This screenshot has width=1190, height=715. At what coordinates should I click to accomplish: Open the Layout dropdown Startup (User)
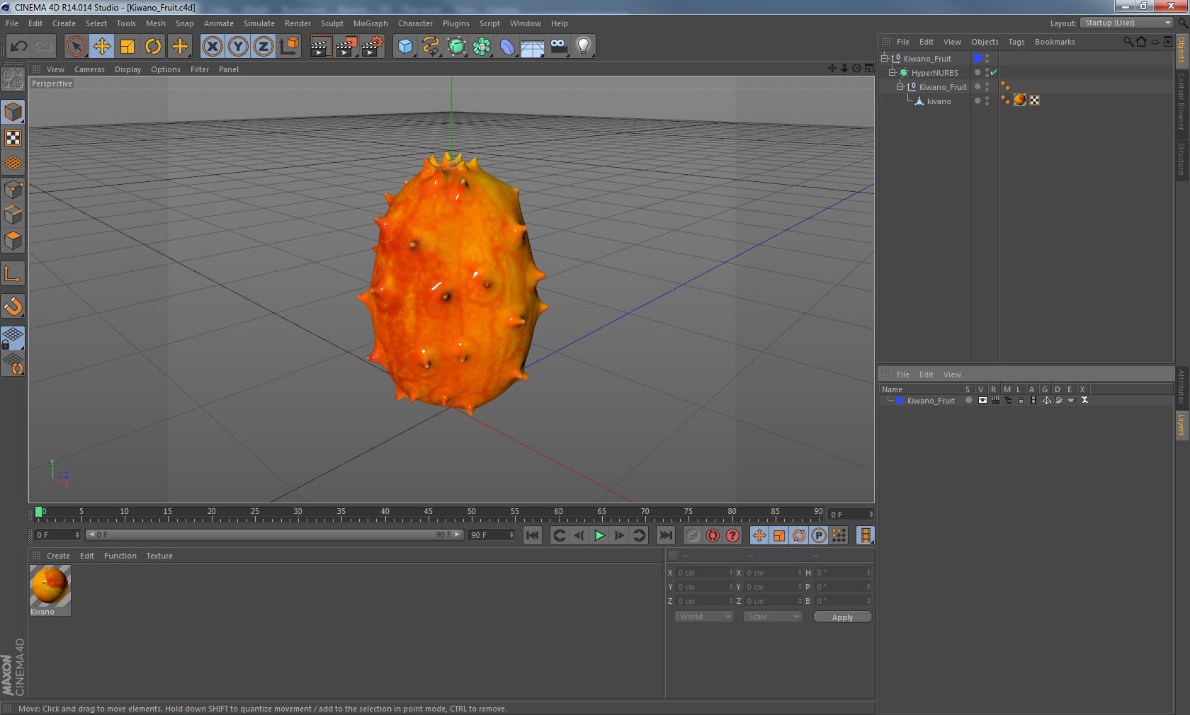pyautogui.click(x=1127, y=23)
